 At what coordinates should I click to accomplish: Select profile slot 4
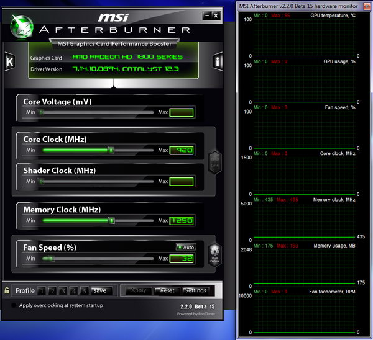[x=74, y=291]
